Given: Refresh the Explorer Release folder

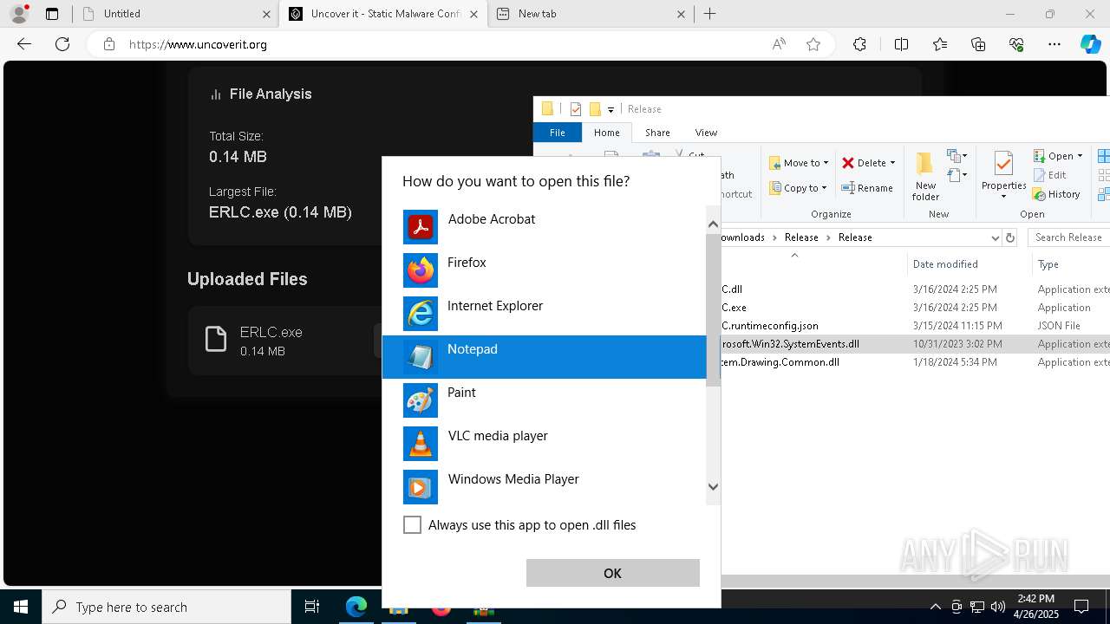Looking at the screenshot, I should tap(1009, 237).
